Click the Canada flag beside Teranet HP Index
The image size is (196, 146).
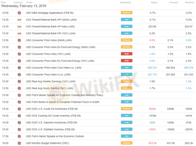click(19, 27)
